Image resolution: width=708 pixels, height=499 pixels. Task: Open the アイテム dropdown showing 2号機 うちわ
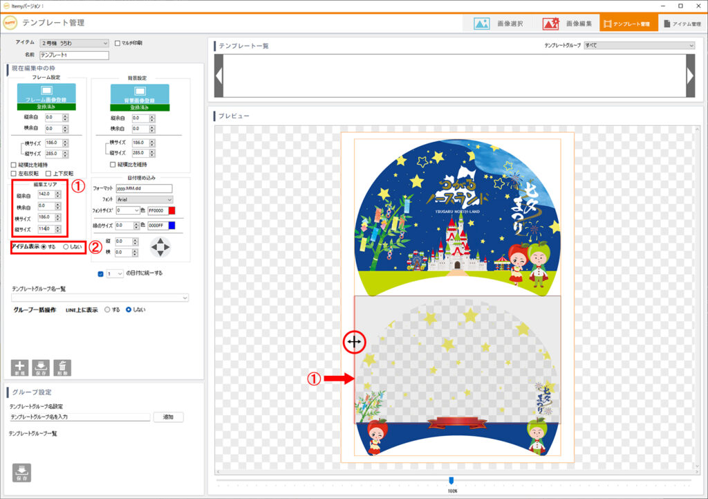[x=74, y=43]
